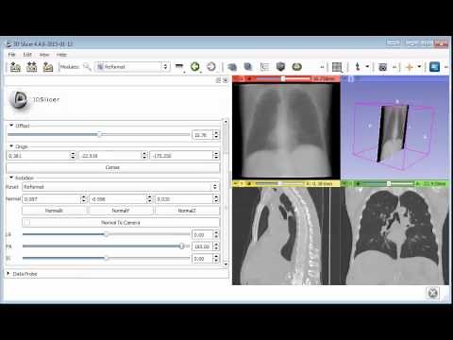This screenshot has height=340, width=453.
Task: Click the Normal X button
Action: tap(54, 211)
